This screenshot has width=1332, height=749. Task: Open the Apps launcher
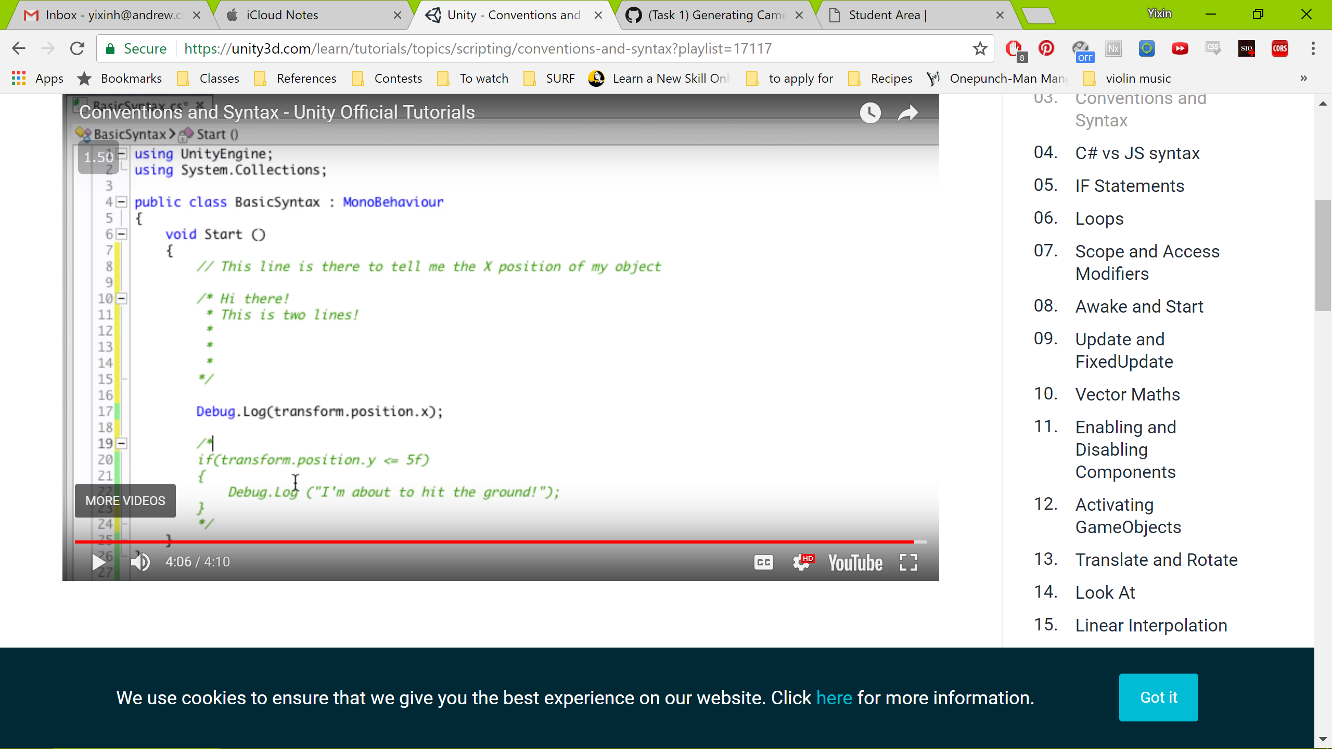tap(37, 79)
